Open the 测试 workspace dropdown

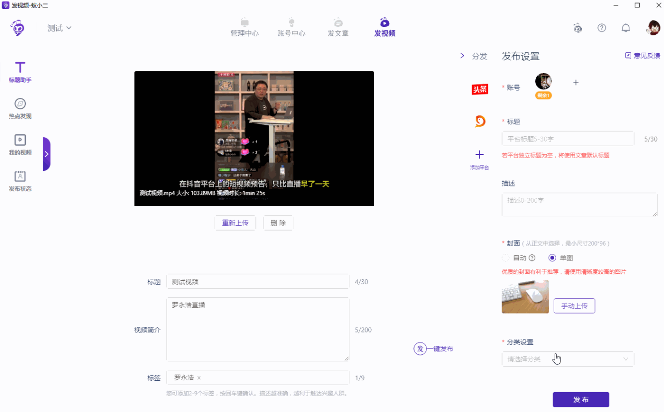pyautogui.click(x=60, y=28)
